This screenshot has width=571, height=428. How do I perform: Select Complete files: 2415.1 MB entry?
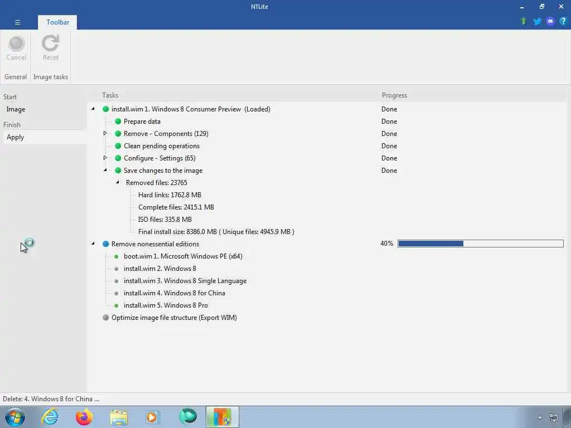pyautogui.click(x=176, y=207)
